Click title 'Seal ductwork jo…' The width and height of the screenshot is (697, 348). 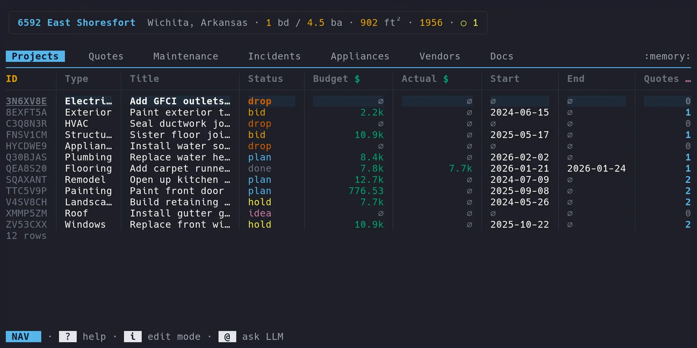tap(180, 124)
